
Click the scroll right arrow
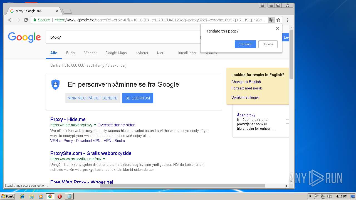(287, 186)
